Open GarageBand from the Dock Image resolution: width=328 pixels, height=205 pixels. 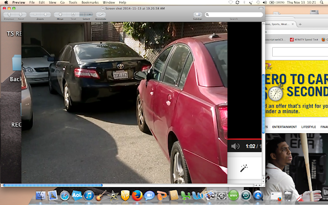pos(101,195)
